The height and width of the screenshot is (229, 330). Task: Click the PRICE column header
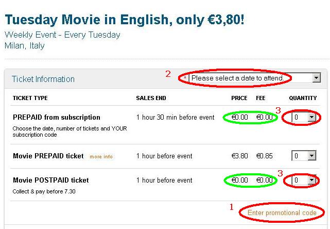tap(239, 98)
